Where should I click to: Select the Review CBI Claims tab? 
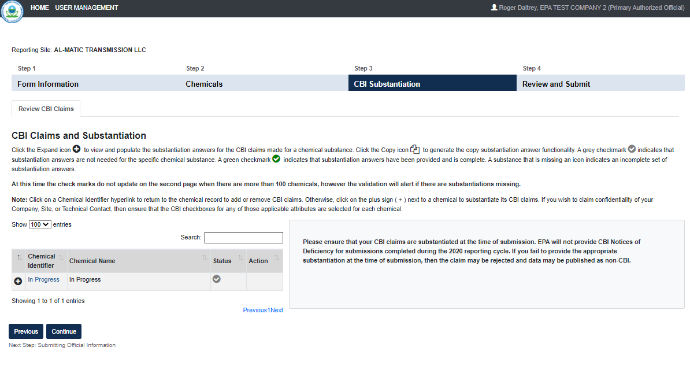[46, 109]
